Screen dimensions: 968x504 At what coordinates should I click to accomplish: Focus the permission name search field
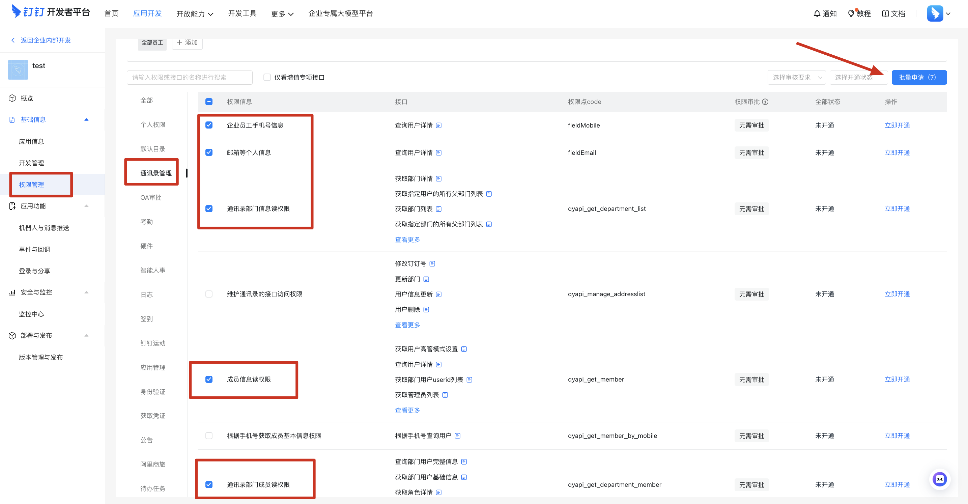190,77
